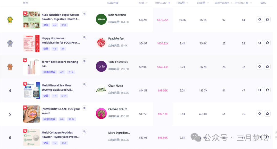This screenshot has height=149, width=277.
Task: Sort by 预估GMV column header
Action: point(162,3)
